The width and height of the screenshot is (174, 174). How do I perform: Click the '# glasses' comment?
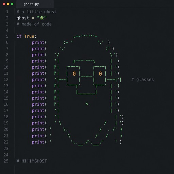point(142,80)
